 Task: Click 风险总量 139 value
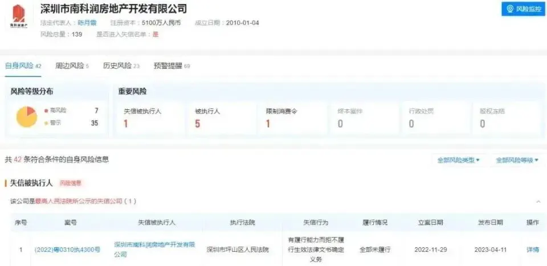coord(77,35)
